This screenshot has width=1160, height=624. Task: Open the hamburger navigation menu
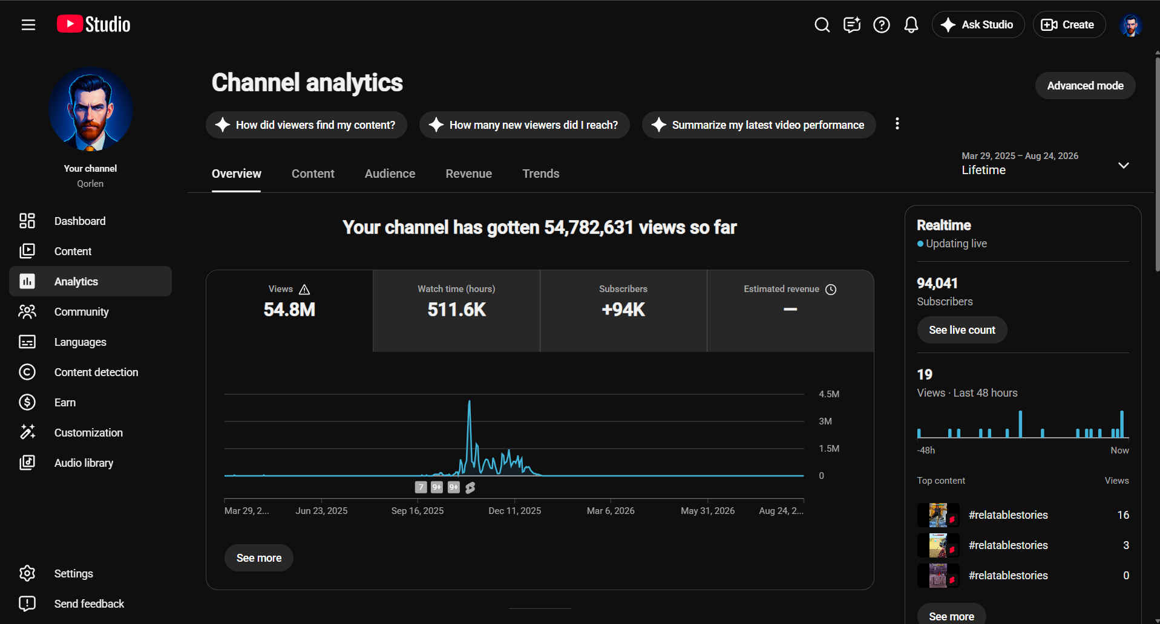28,25
